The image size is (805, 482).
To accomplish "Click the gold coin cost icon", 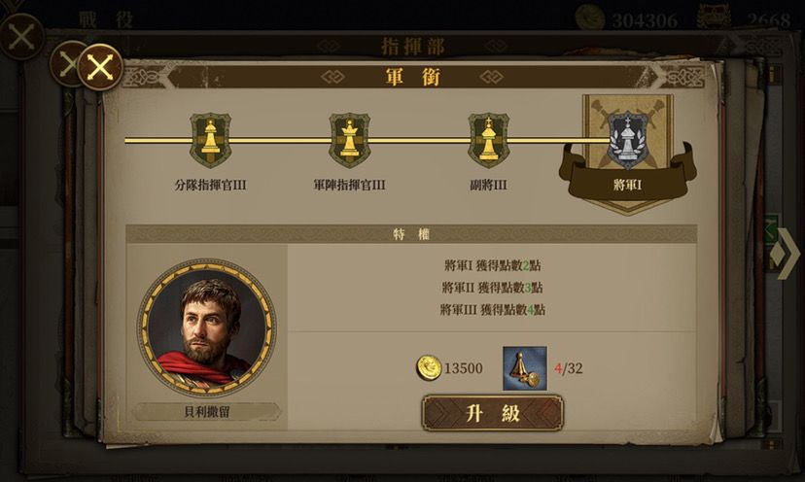I will [x=429, y=367].
